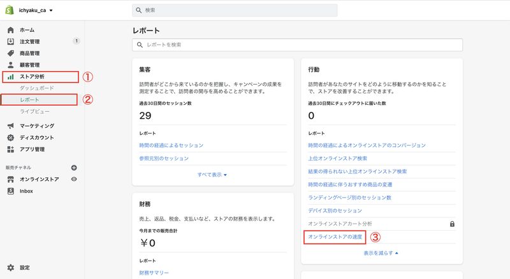Viewport: 510px width, 279px height.
Task: Open 参照元別のセッション report
Action: 164,158
